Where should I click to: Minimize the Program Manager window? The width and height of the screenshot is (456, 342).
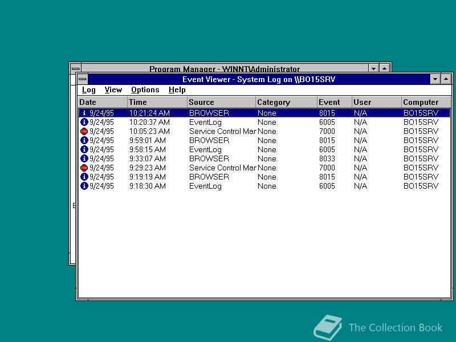pyautogui.click(x=373, y=68)
